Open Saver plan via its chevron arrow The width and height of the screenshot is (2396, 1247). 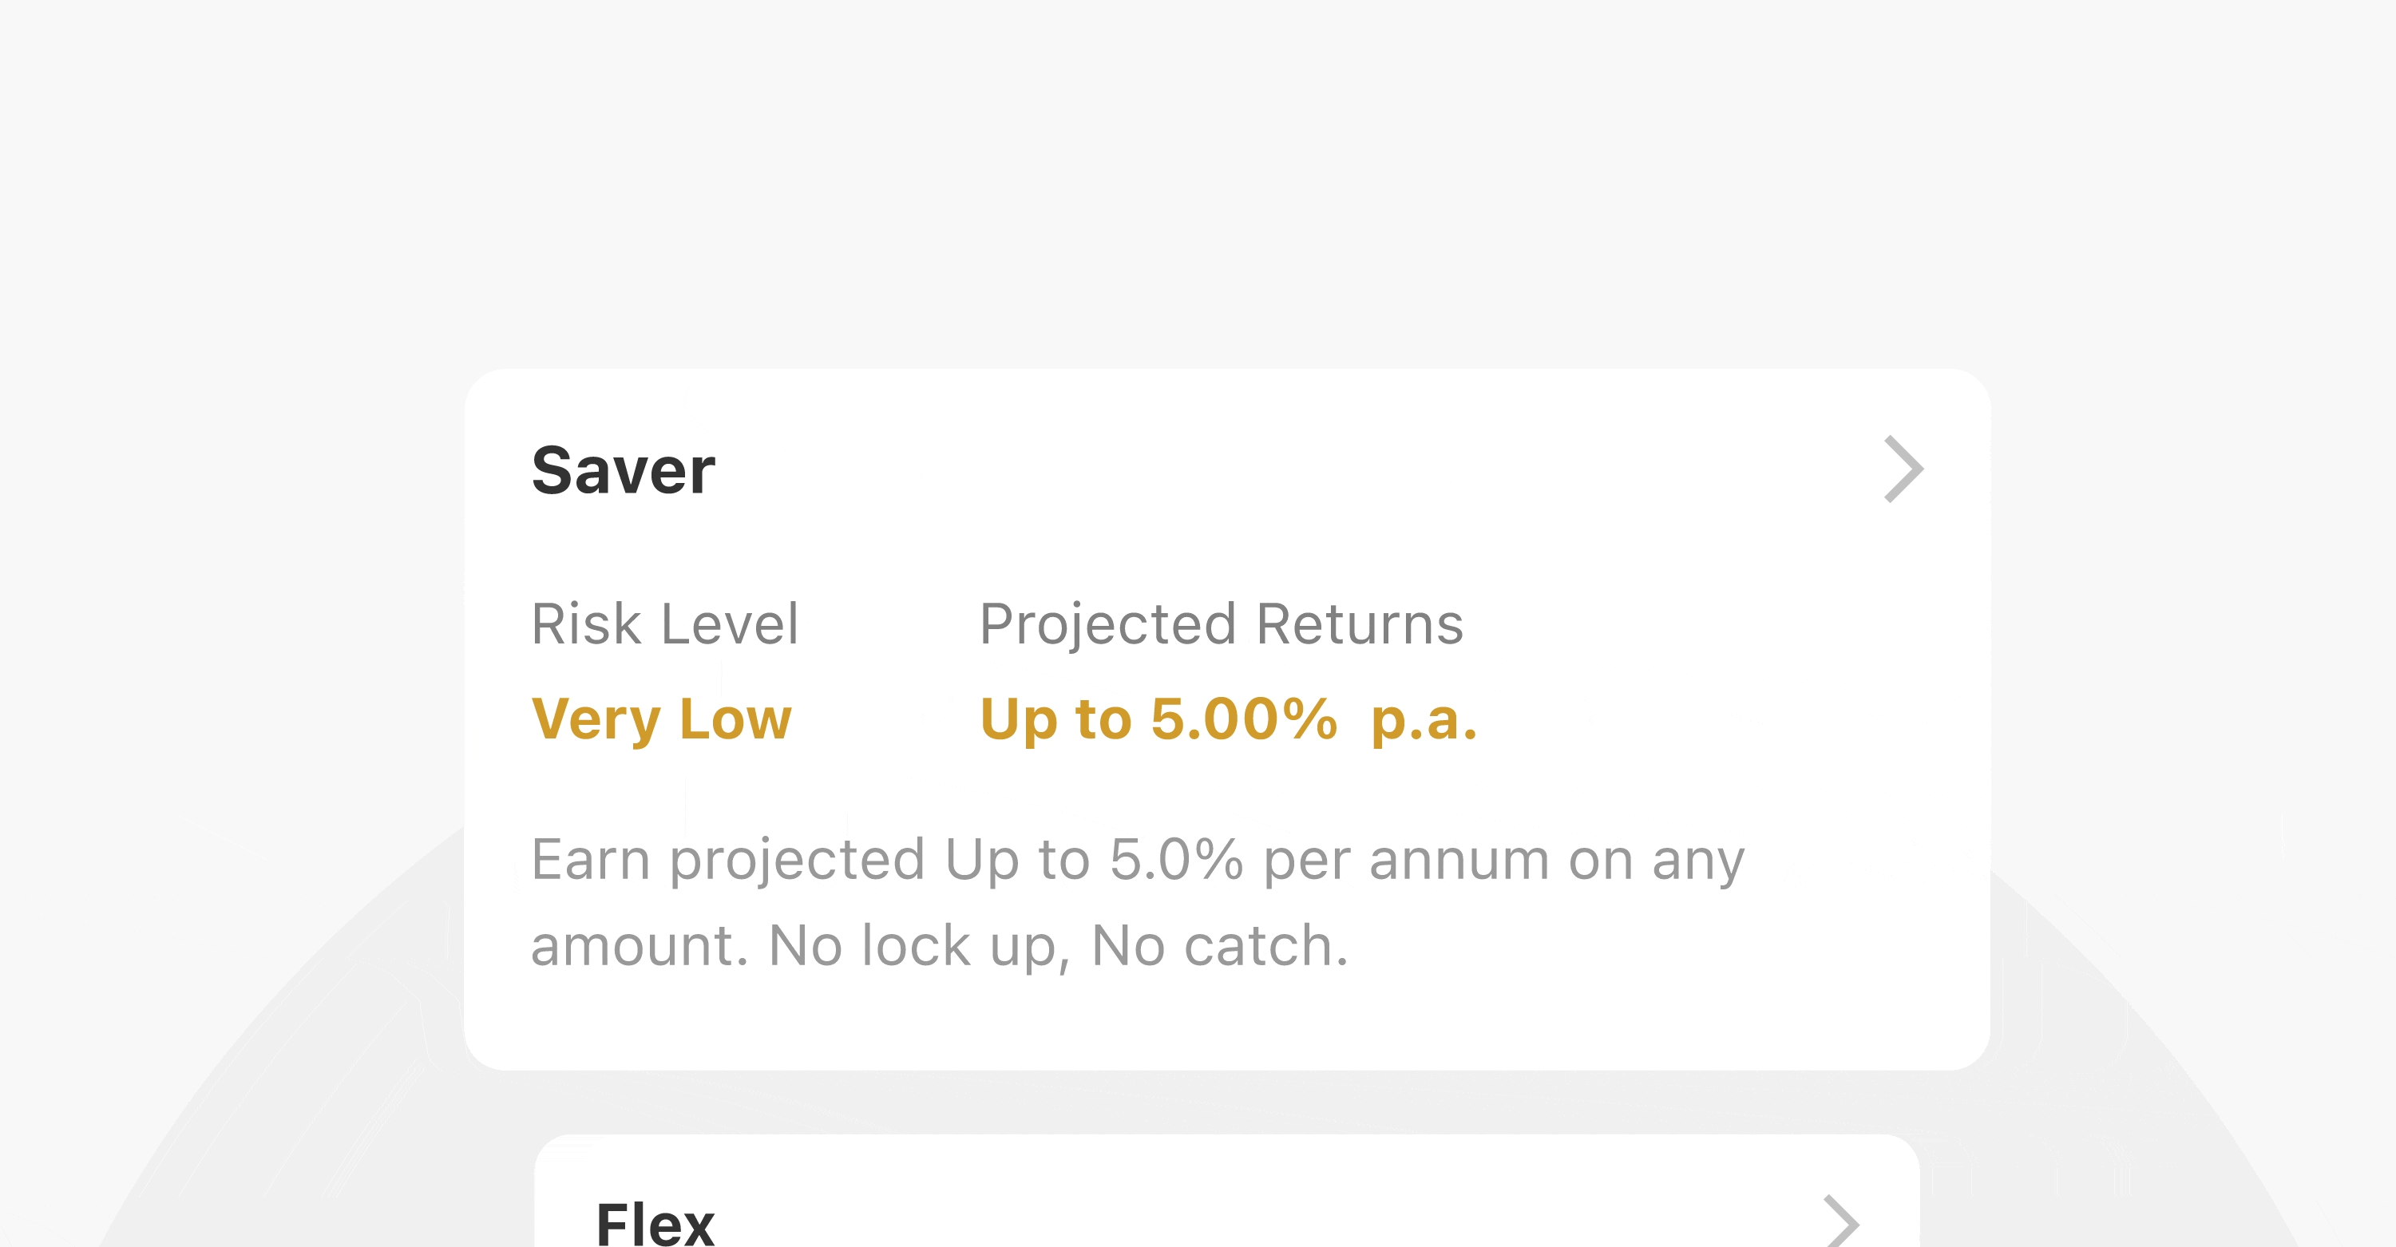pos(1902,469)
